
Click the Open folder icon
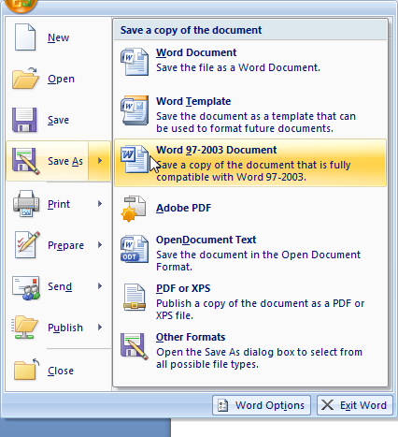25,78
